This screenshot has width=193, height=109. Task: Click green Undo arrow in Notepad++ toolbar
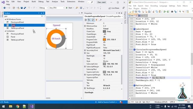(164, 12)
